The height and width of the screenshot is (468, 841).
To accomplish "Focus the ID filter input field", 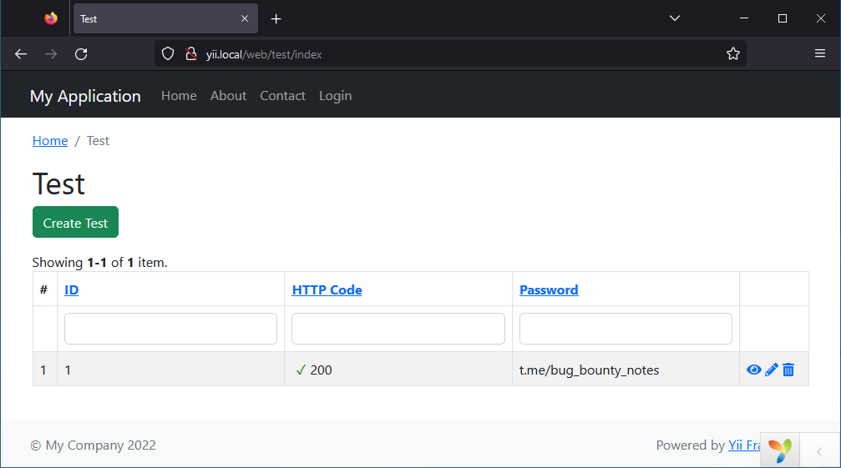I will pos(170,329).
